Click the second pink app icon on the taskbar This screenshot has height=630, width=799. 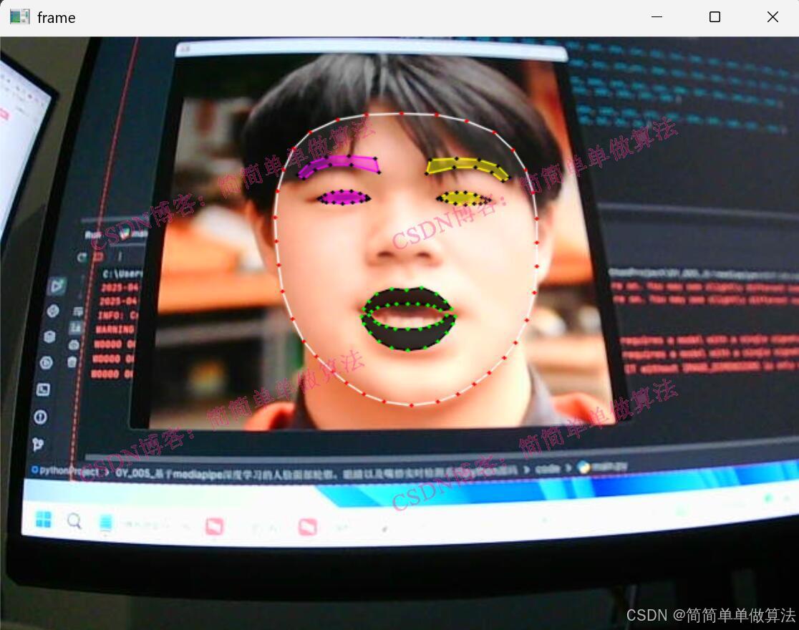coord(308,526)
